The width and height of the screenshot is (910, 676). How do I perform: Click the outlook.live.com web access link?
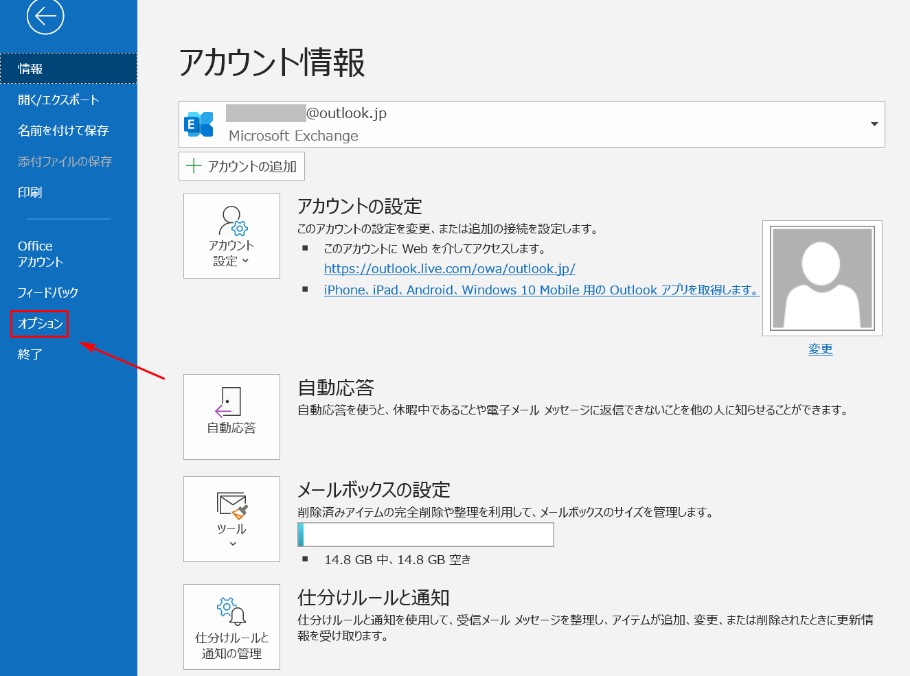point(449,269)
